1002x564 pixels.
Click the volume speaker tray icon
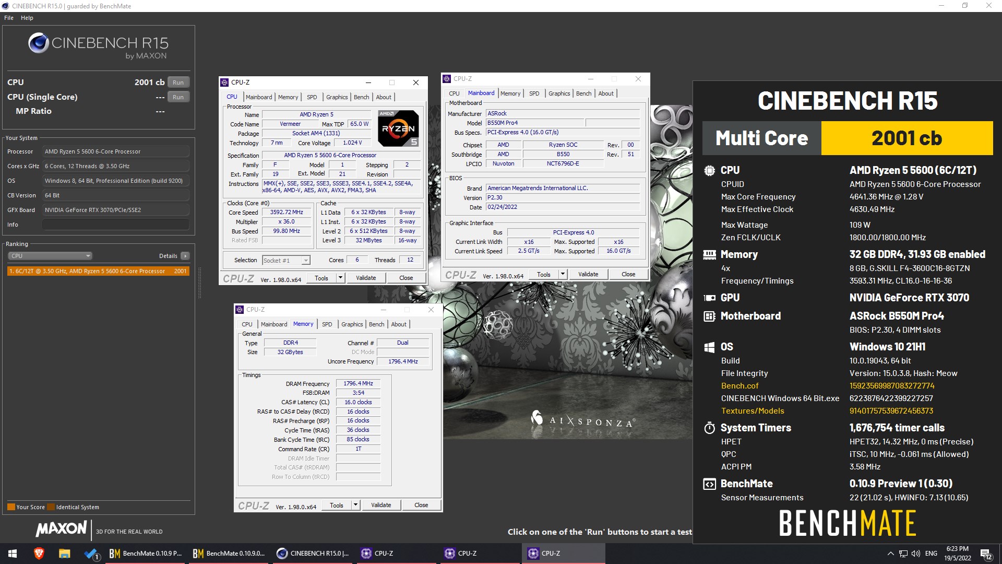click(x=915, y=554)
